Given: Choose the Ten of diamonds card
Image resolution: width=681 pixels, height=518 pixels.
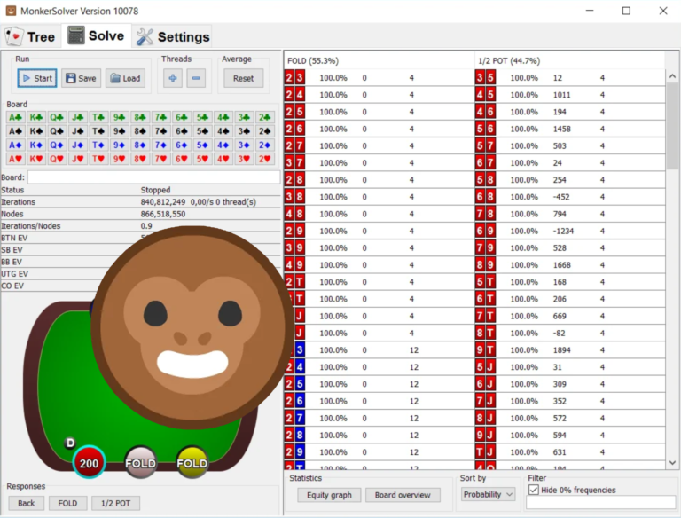Looking at the screenshot, I should pos(98,145).
